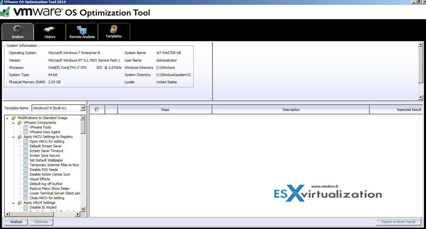Viewport: 426px width, 229px height.
Task: Click the '64-bit' system type value
Action: [53, 75]
